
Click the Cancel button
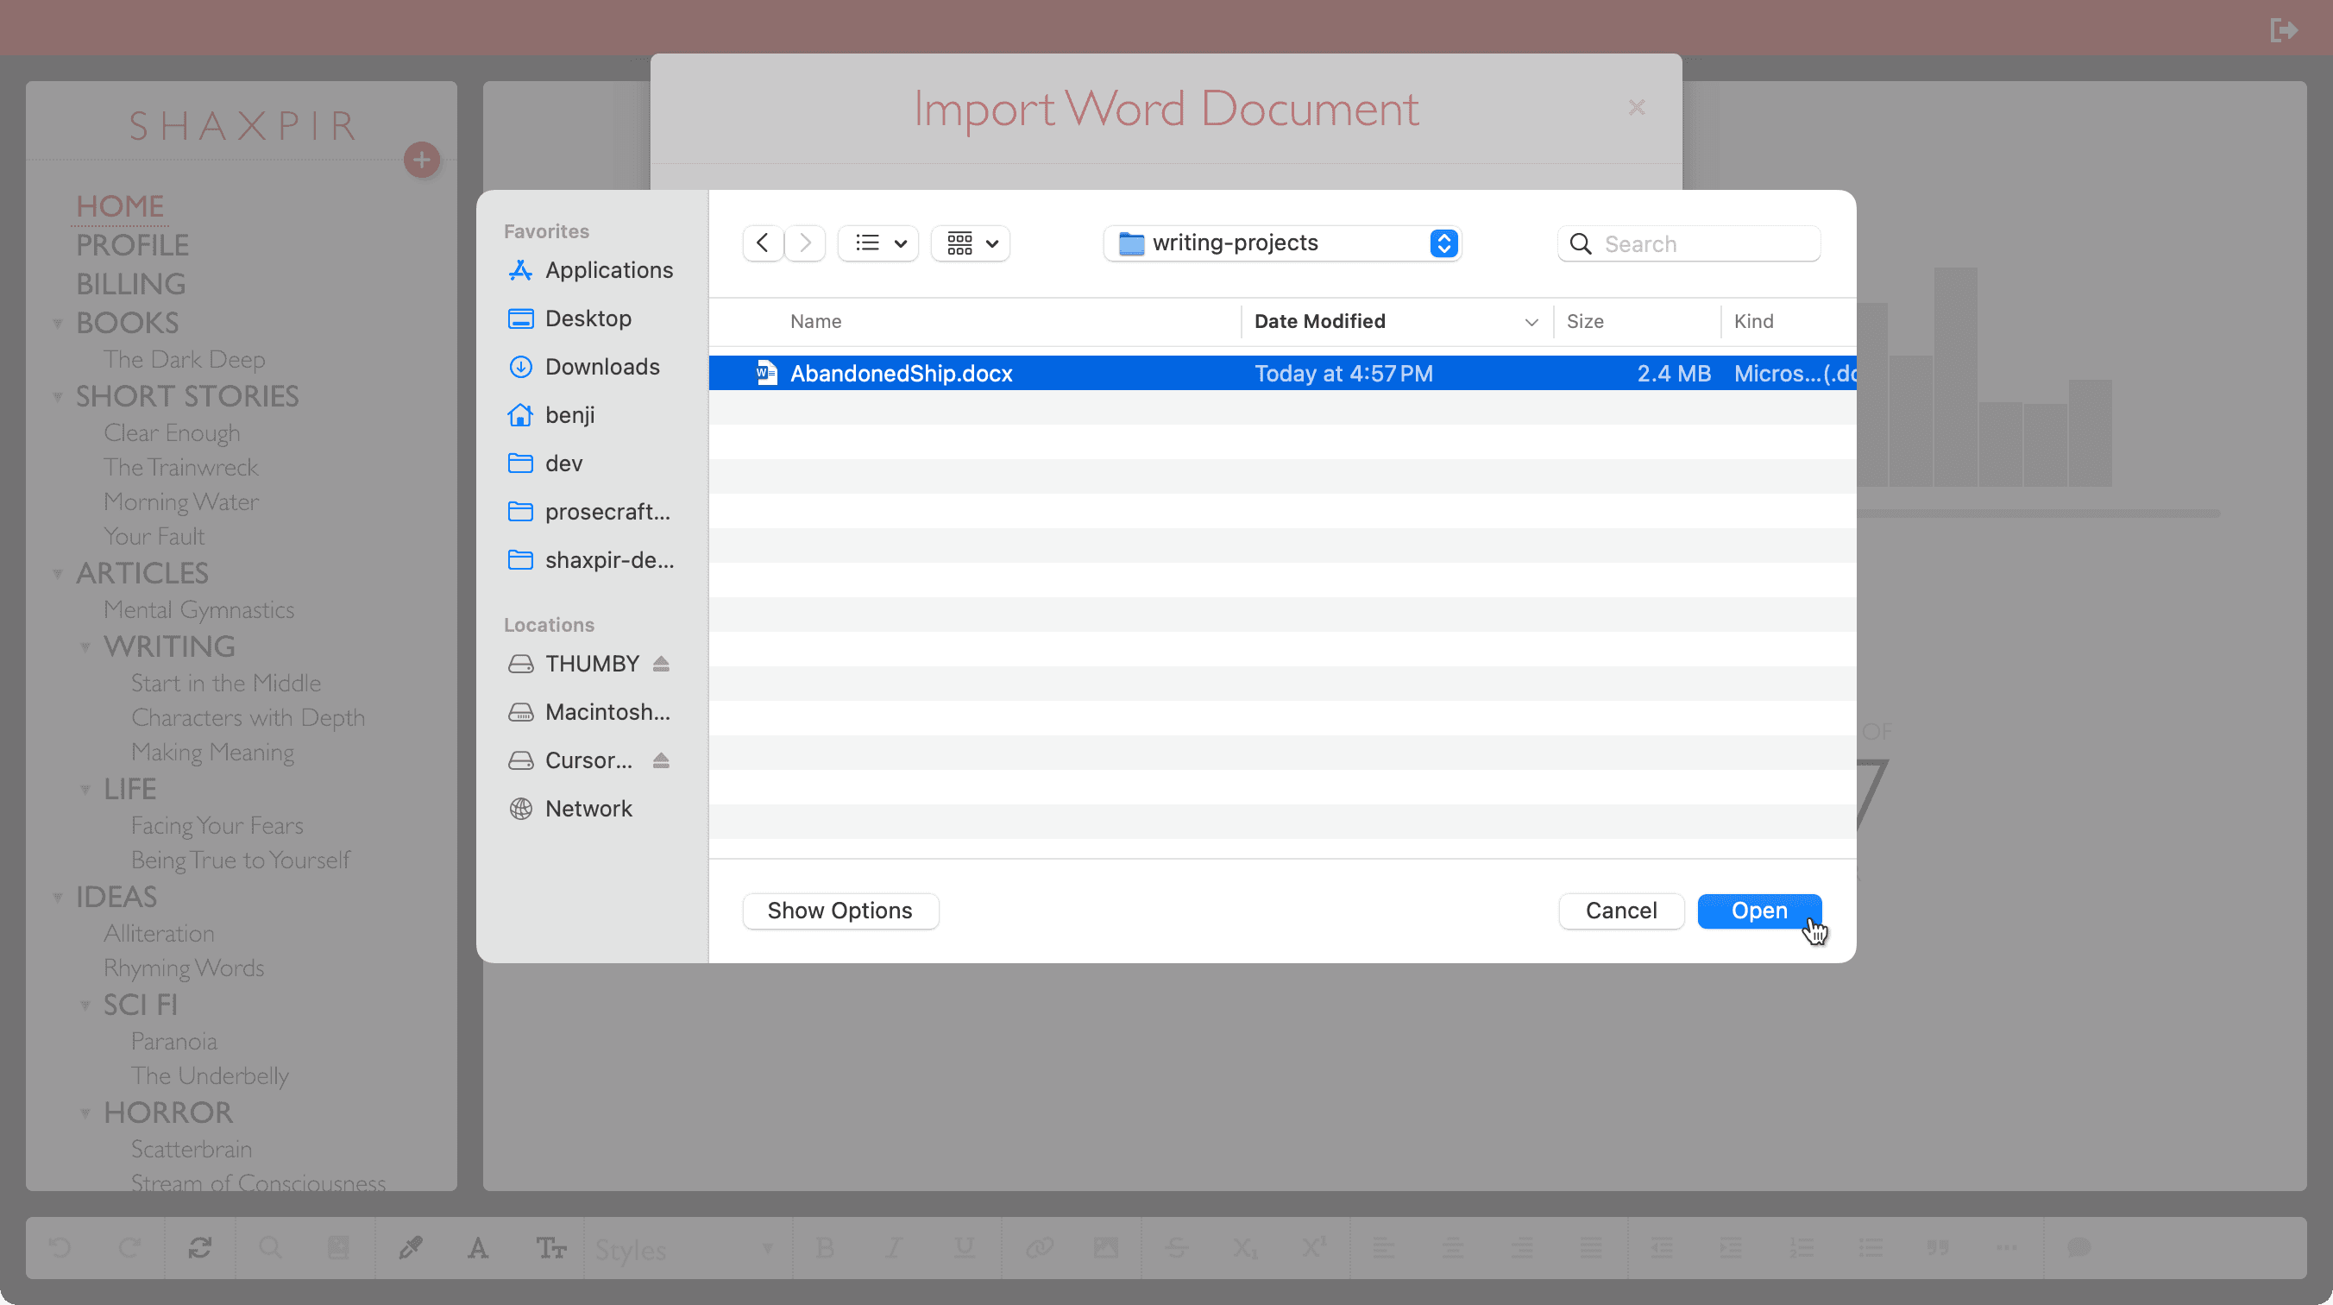pyautogui.click(x=1620, y=911)
